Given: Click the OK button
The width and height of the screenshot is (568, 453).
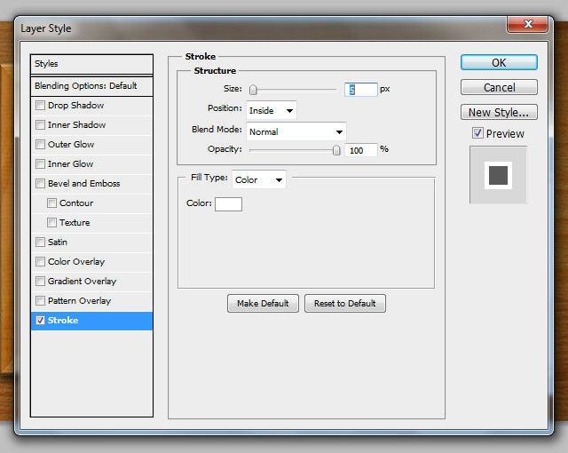Looking at the screenshot, I should coord(499,63).
